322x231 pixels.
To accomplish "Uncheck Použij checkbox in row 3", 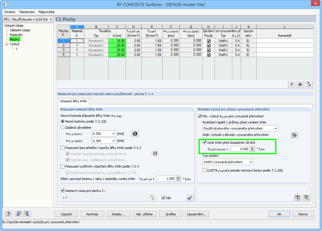I will pyautogui.click(x=209, y=50).
